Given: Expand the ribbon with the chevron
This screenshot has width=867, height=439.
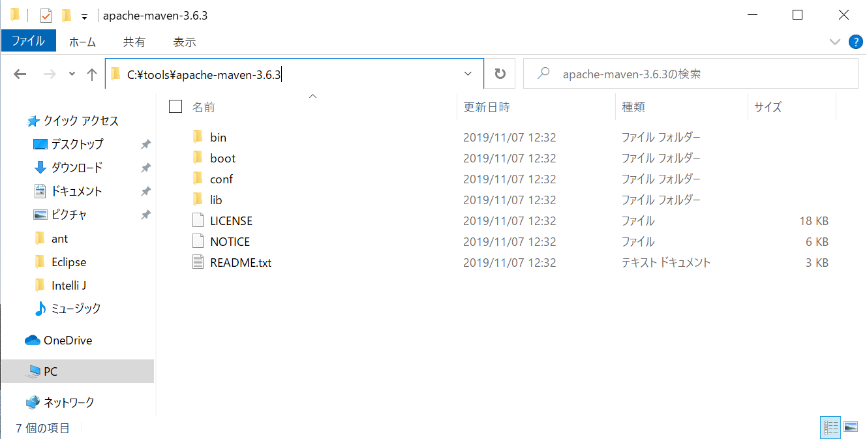Looking at the screenshot, I should point(834,42).
